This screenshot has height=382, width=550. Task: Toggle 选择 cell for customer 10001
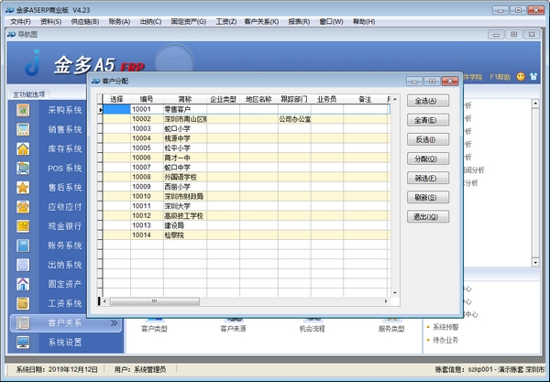click(x=116, y=109)
